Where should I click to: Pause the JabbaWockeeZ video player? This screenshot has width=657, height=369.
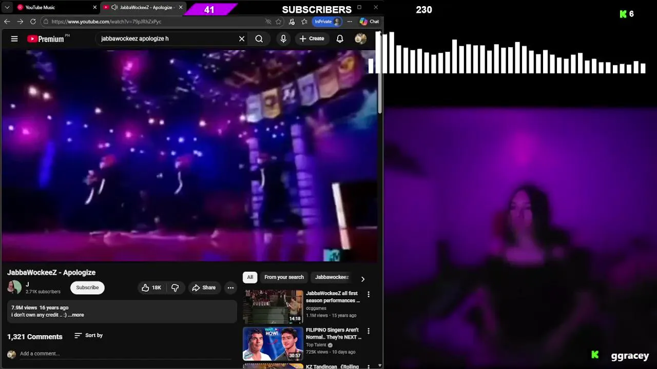(x=189, y=155)
